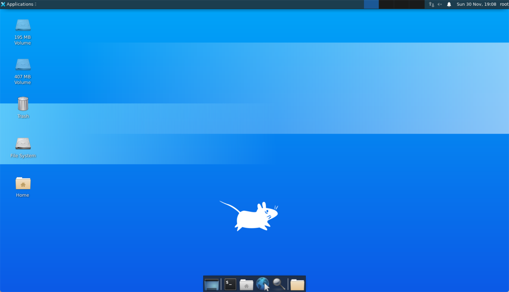This screenshot has width=509, height=292.
Task: Open File Manager home folder in dock
Action: click(x=246, y=284)
